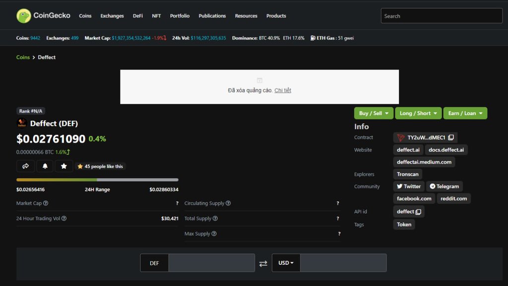Click the Rank #N/A badge
Screen dimensions: 508x286
coord(31,111)
